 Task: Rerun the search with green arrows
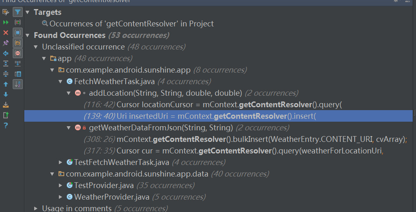click(6, 22)
